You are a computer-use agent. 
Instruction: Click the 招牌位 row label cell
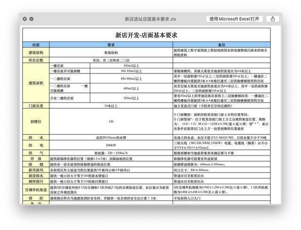coord(36,122)
